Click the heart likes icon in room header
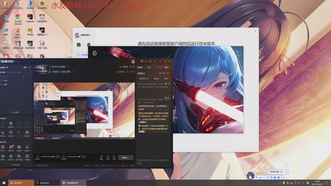The width and height of the screenshot is (331, 186). (x=132, y=72)
